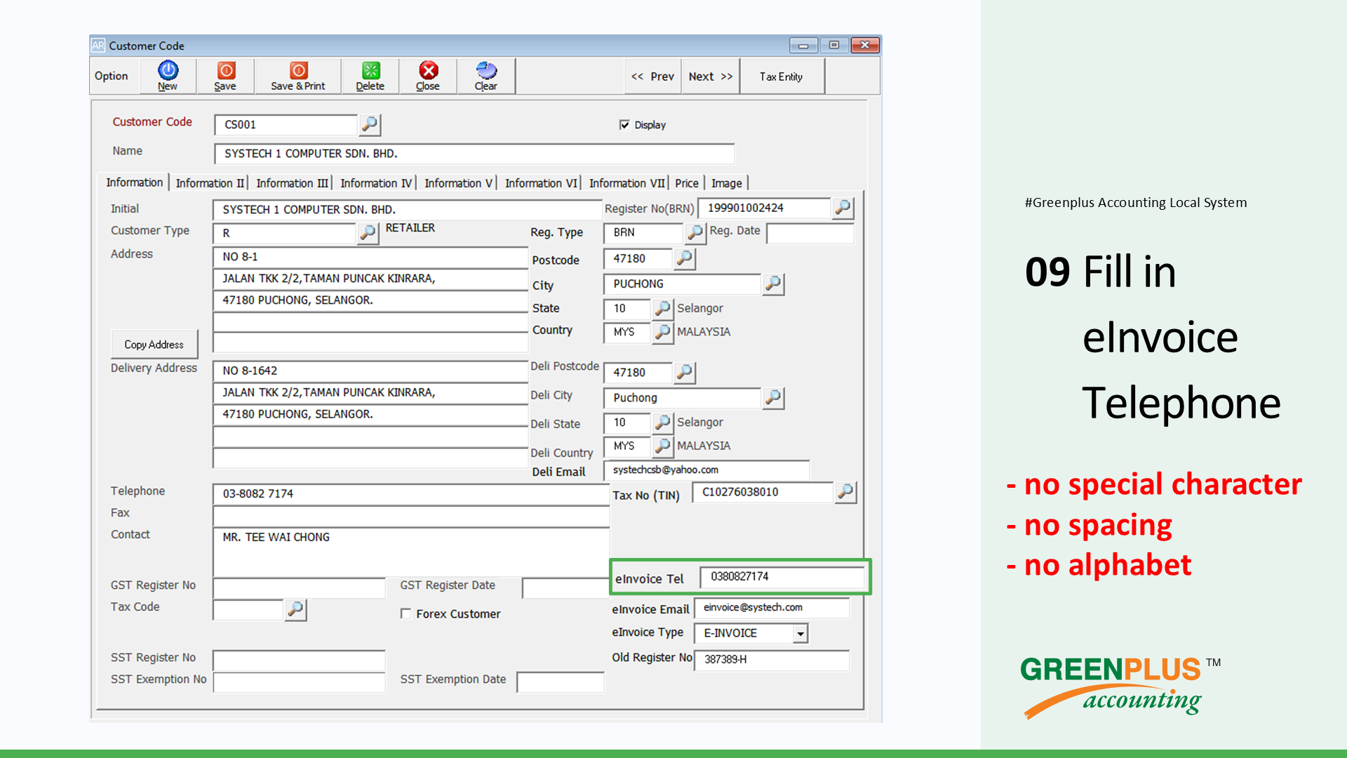Viewport: 1347px width, 758px height.
Task: Switch to the Information II tab
Action: pyautogui.click(x=210, y=183)
